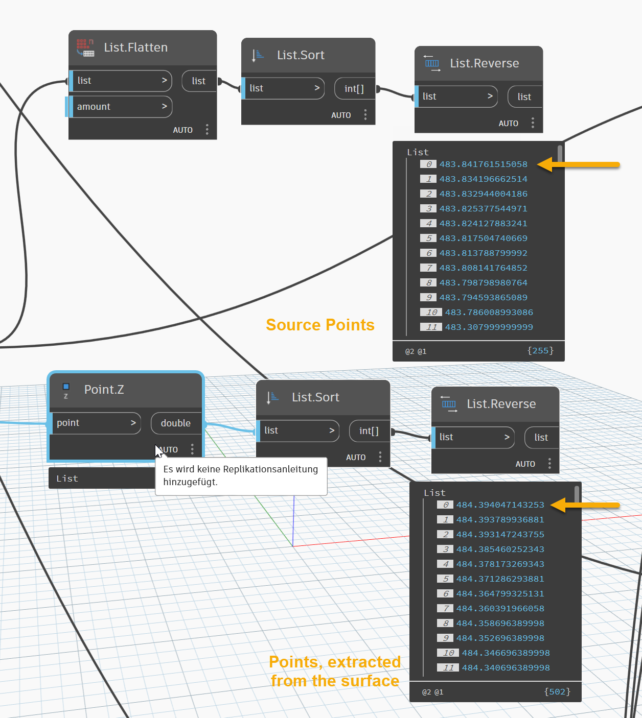This screenshot has height=718, width=642.
Task: Select value 484.394047143253 in lower list
Action: (500, 505)
